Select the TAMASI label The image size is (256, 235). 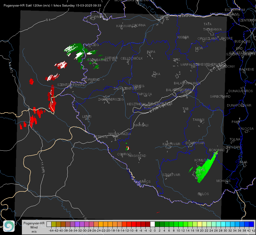coord(198,120)
